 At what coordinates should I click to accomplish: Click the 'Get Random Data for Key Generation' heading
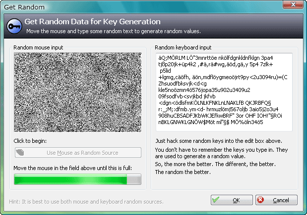click(92, 21)
